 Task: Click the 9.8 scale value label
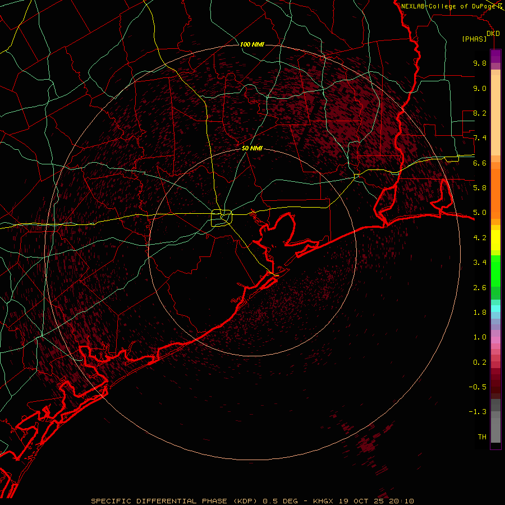[479, 63]
